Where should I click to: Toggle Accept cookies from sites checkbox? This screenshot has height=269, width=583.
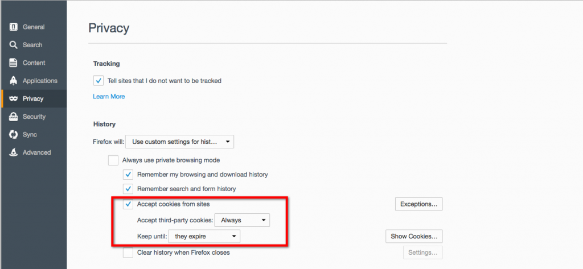[128, 204]
